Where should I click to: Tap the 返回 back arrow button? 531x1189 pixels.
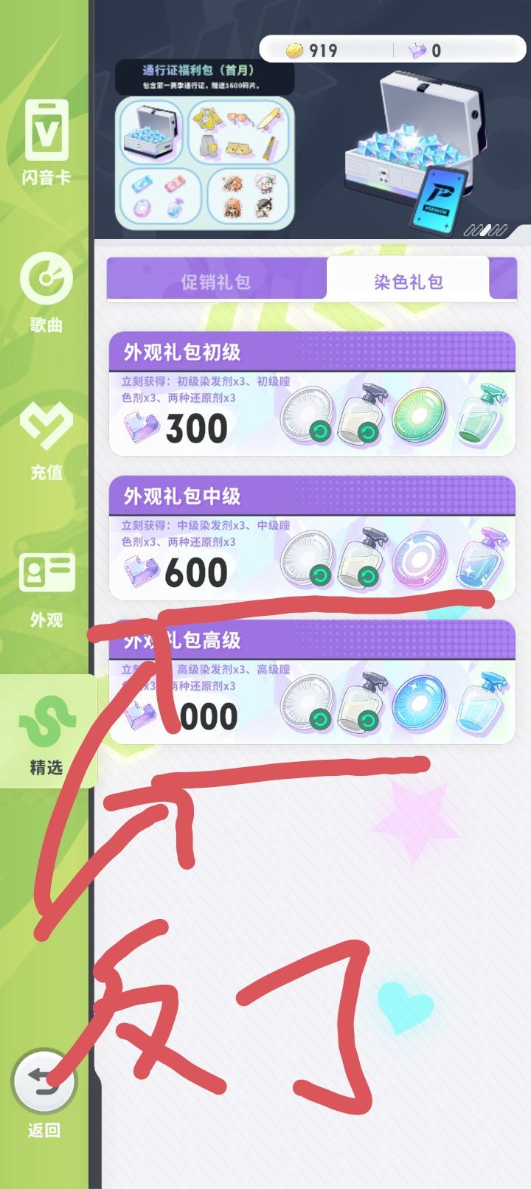click(44, 1081)
